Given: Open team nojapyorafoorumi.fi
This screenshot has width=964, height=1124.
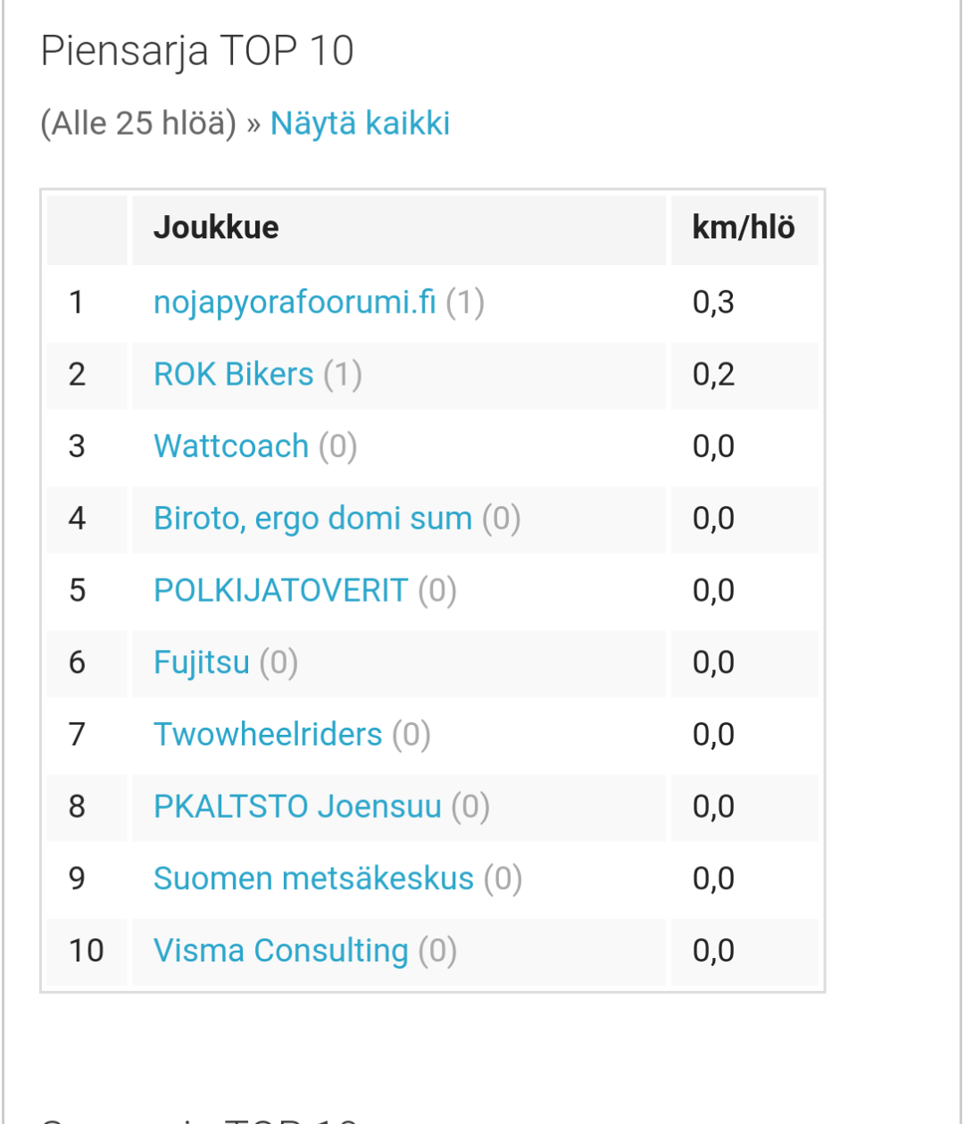Looking at the screenshot, I should [295, 303].
